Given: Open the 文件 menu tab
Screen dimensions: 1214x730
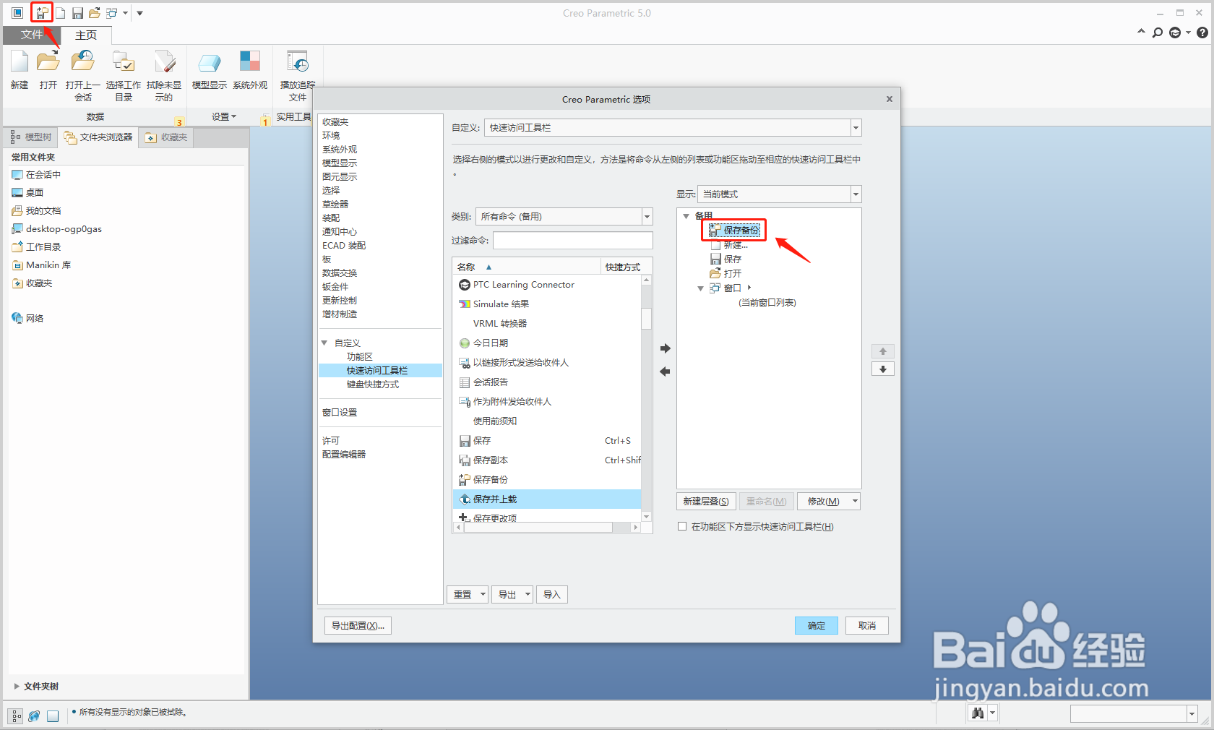Looking at the screenshot, I should click(32, 35).
